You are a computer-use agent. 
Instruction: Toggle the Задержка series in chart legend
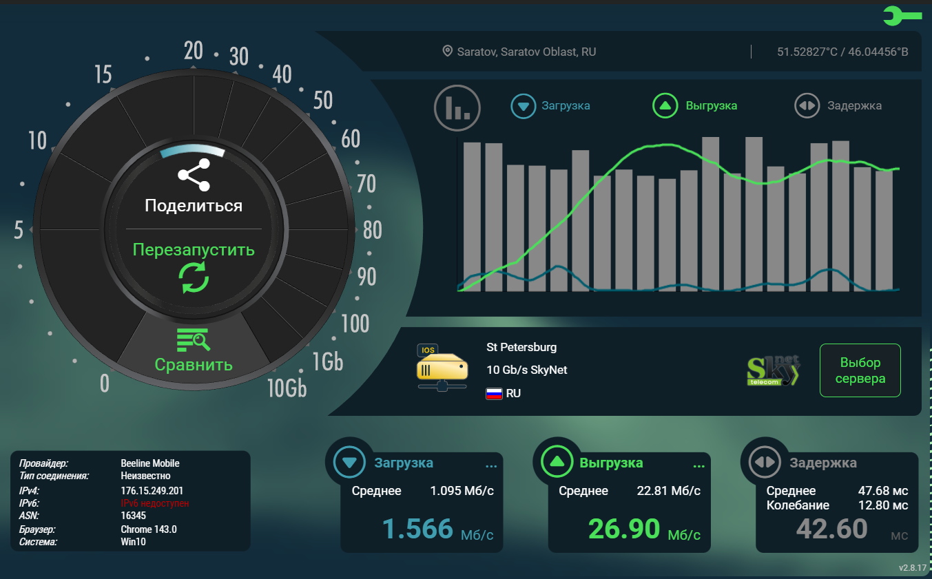[838, 106]
